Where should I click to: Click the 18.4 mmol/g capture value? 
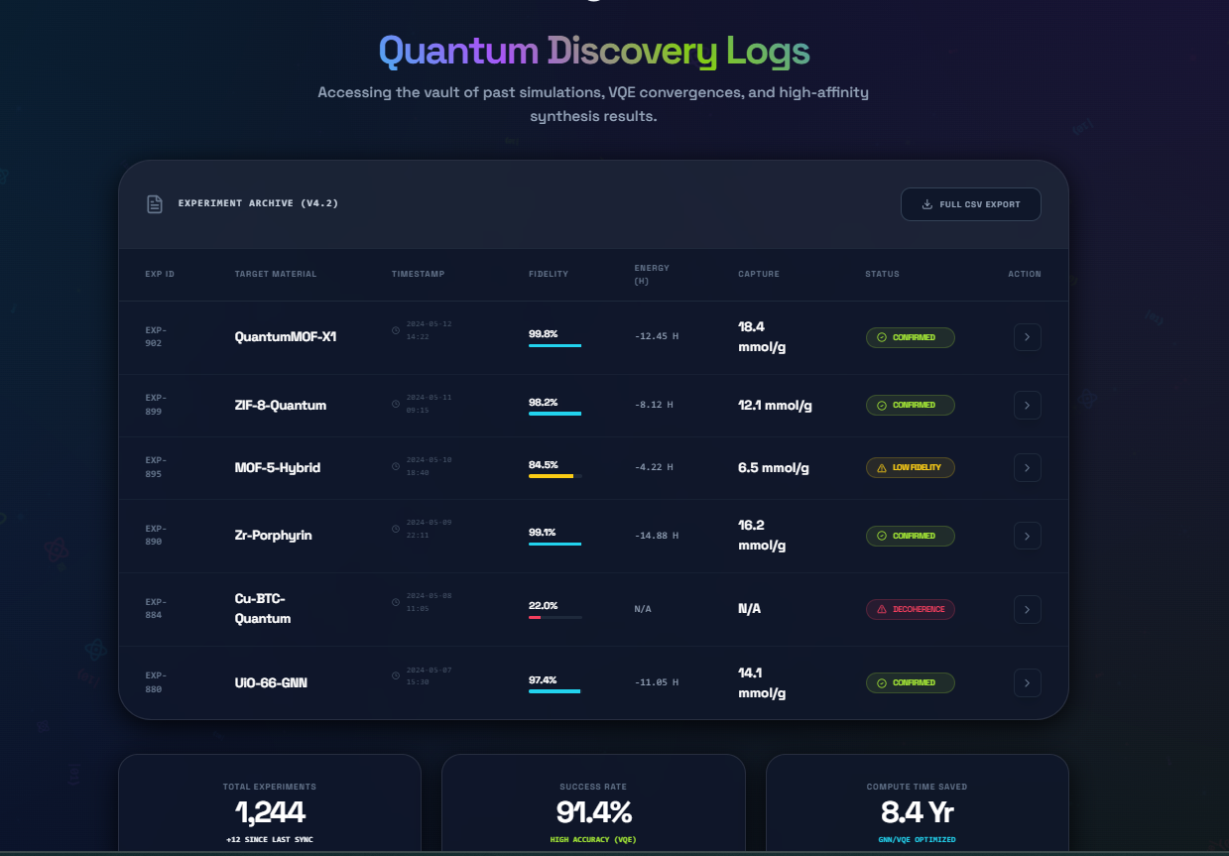(762, 337)
